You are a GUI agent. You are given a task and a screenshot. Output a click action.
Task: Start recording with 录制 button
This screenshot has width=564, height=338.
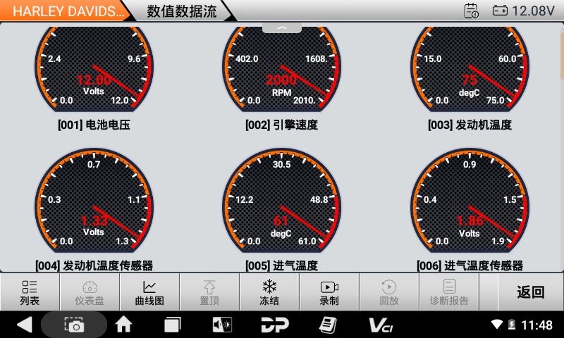coord(329,292)
